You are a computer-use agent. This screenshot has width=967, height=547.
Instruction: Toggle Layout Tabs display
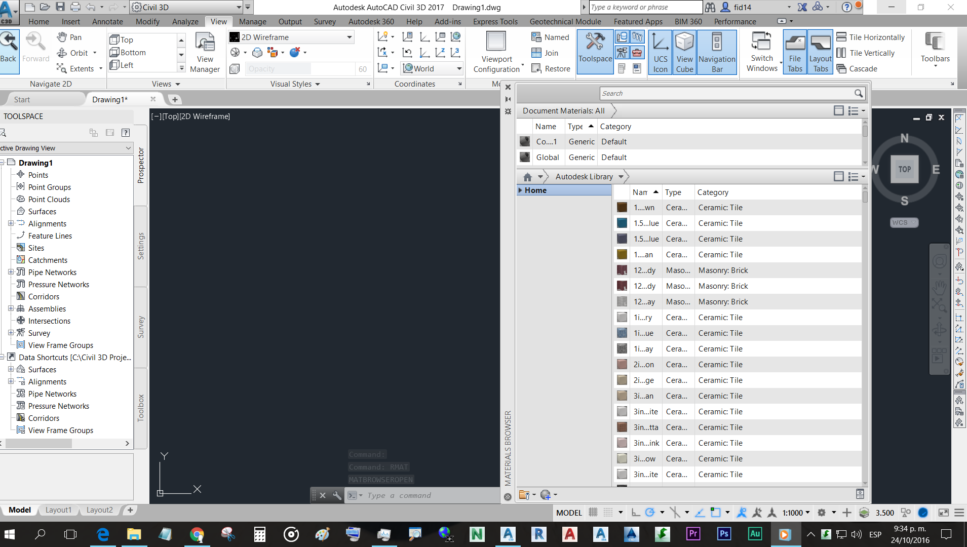pos(820,52)
